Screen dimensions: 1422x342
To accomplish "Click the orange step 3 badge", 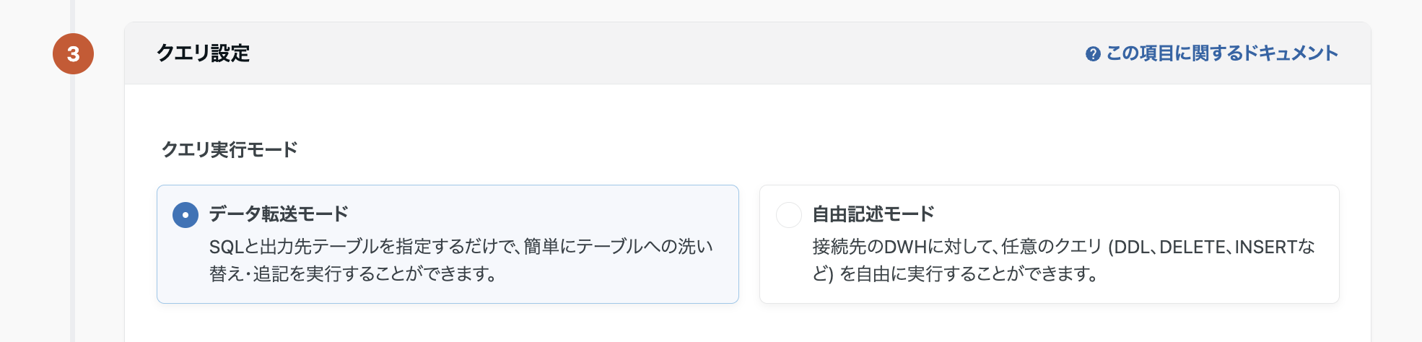I will [x=73, y=53].
